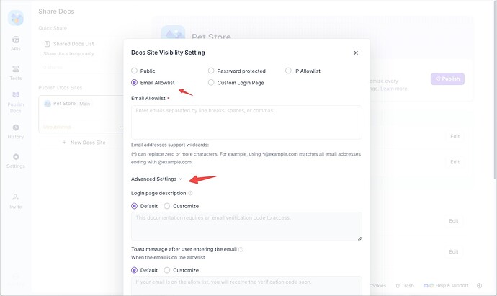Open History from the sidebar
The height and width of the screenshot is (296, 497).
point(15,131)
